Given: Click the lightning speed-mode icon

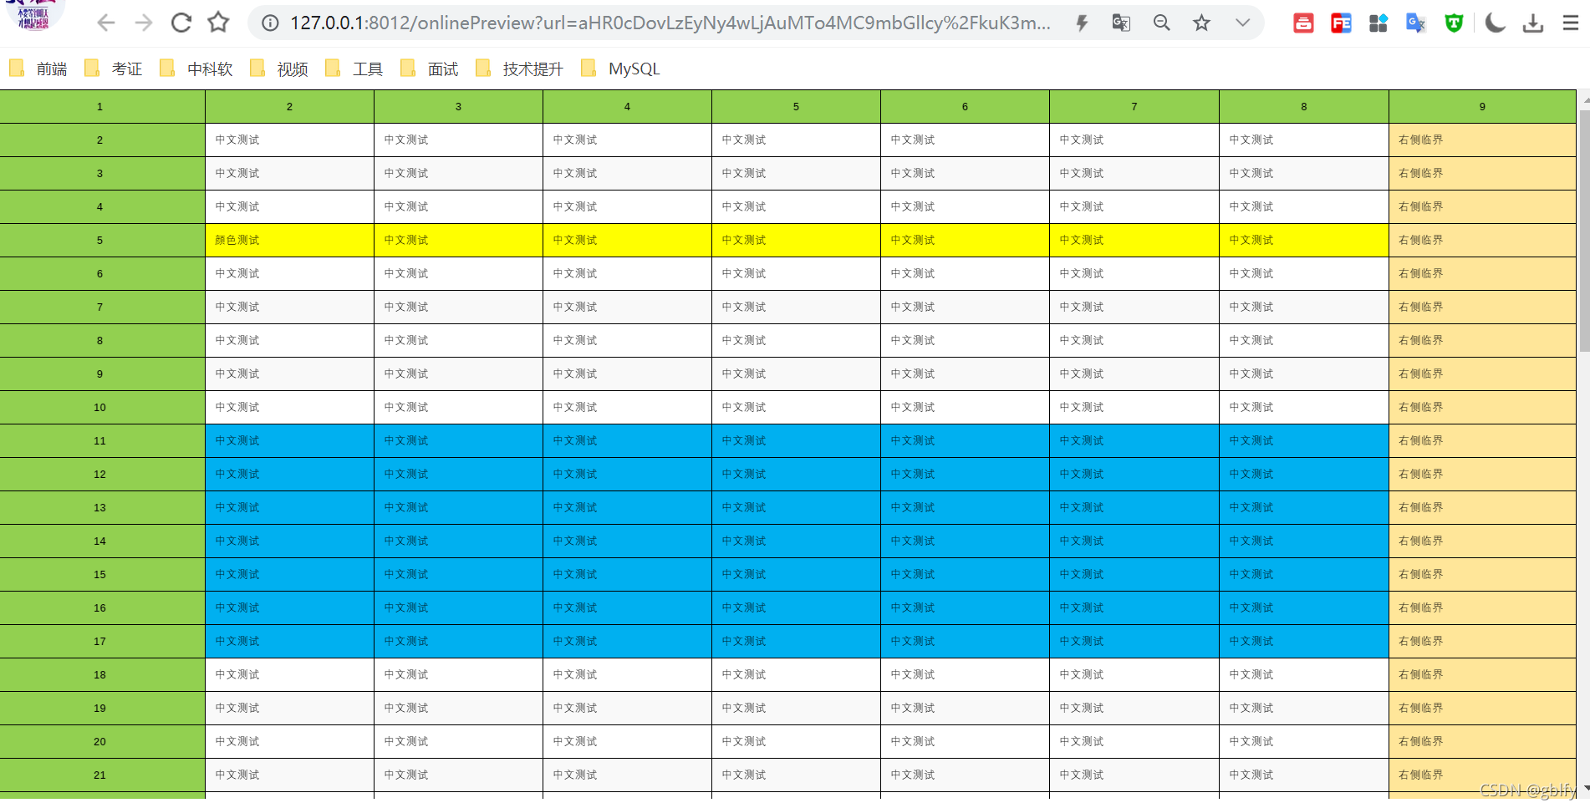Looking at the screenshot, I should pos(1082,23).
